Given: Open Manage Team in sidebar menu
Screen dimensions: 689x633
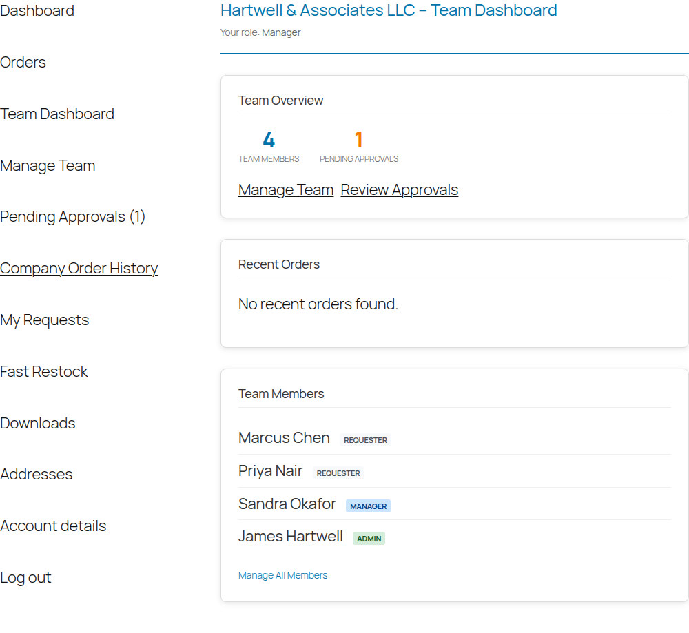Looking at the screenshot, I should pos(48,165).
